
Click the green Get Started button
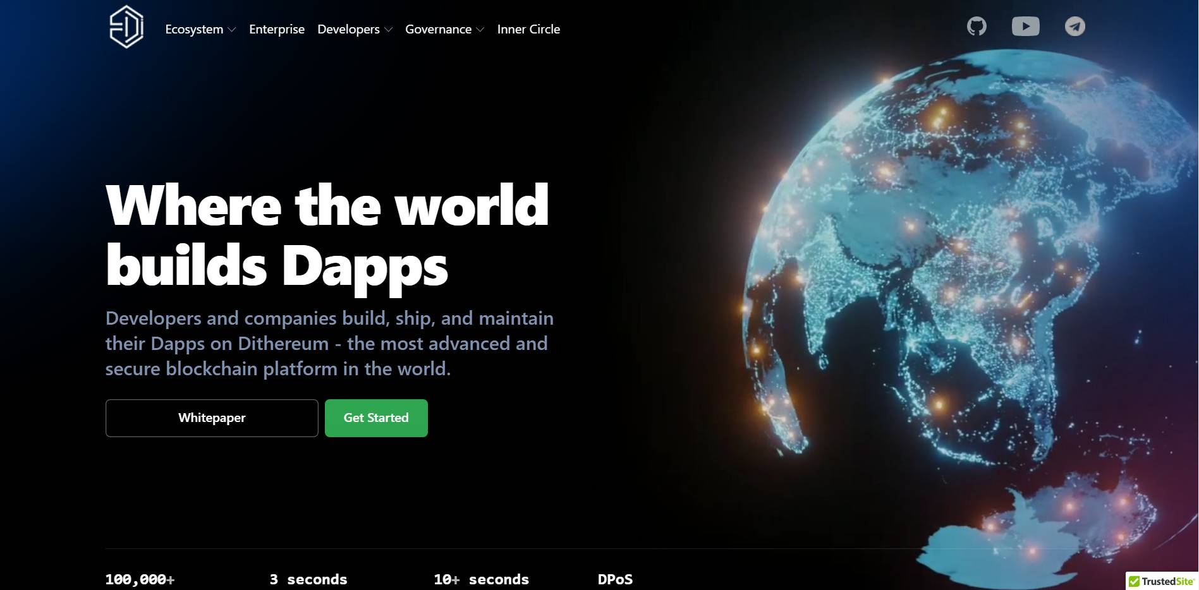click(x=376, y=418)
